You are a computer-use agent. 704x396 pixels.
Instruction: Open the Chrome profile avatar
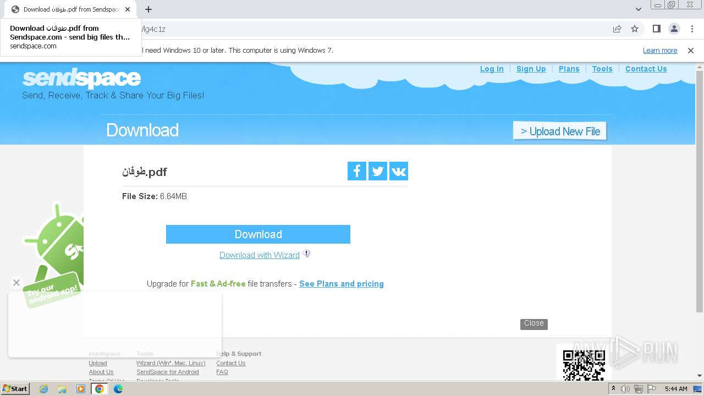pyautogui.click(x=674, y=29)
